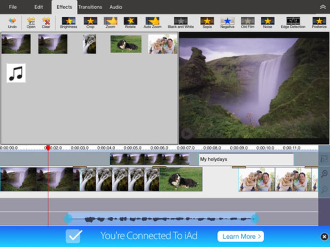Choose the Zoom effect

111,23
